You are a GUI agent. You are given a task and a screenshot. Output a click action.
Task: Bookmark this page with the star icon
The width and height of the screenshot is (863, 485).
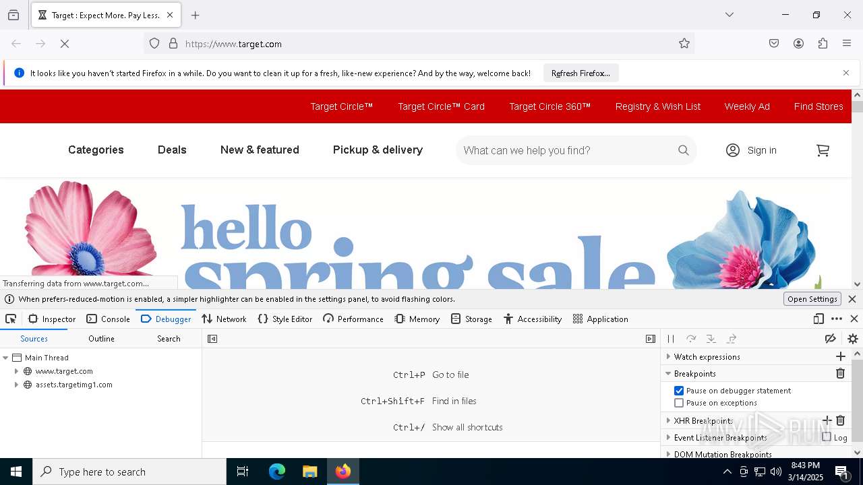tap(684, 44)
